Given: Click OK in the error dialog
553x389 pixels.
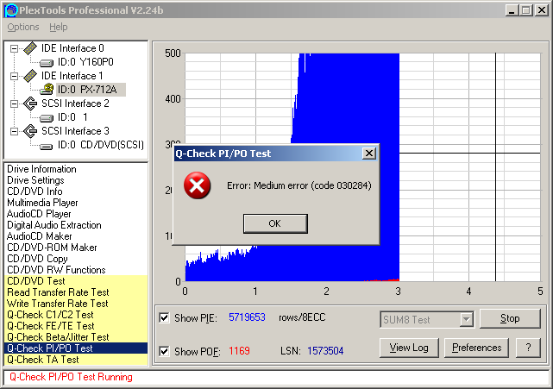Looking at the screenshot, I should point(275,223).
